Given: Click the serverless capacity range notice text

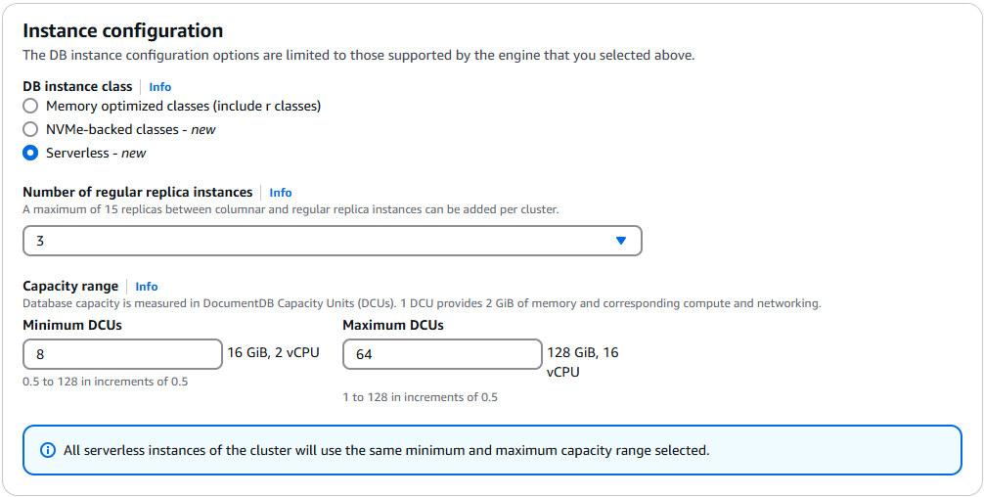Looking at the screenshot, I should [x=386, y=451].
